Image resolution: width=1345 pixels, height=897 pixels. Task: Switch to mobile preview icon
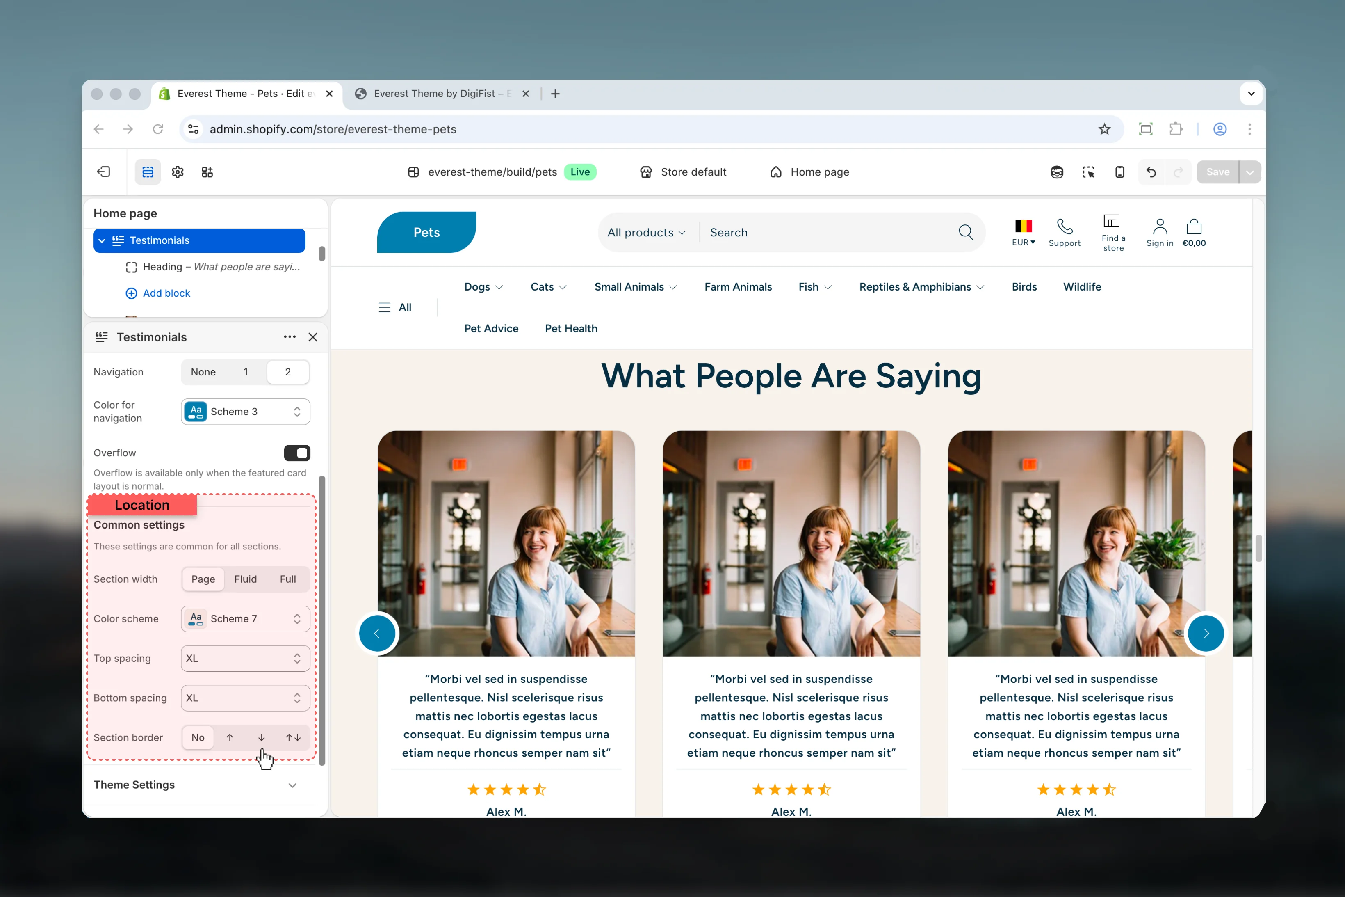coord(1119,172)
